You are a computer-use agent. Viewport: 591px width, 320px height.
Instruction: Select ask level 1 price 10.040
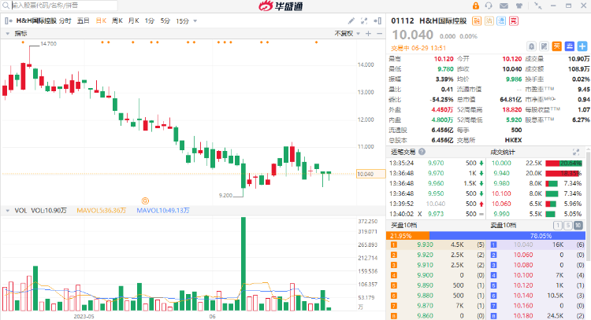point(523,245)
